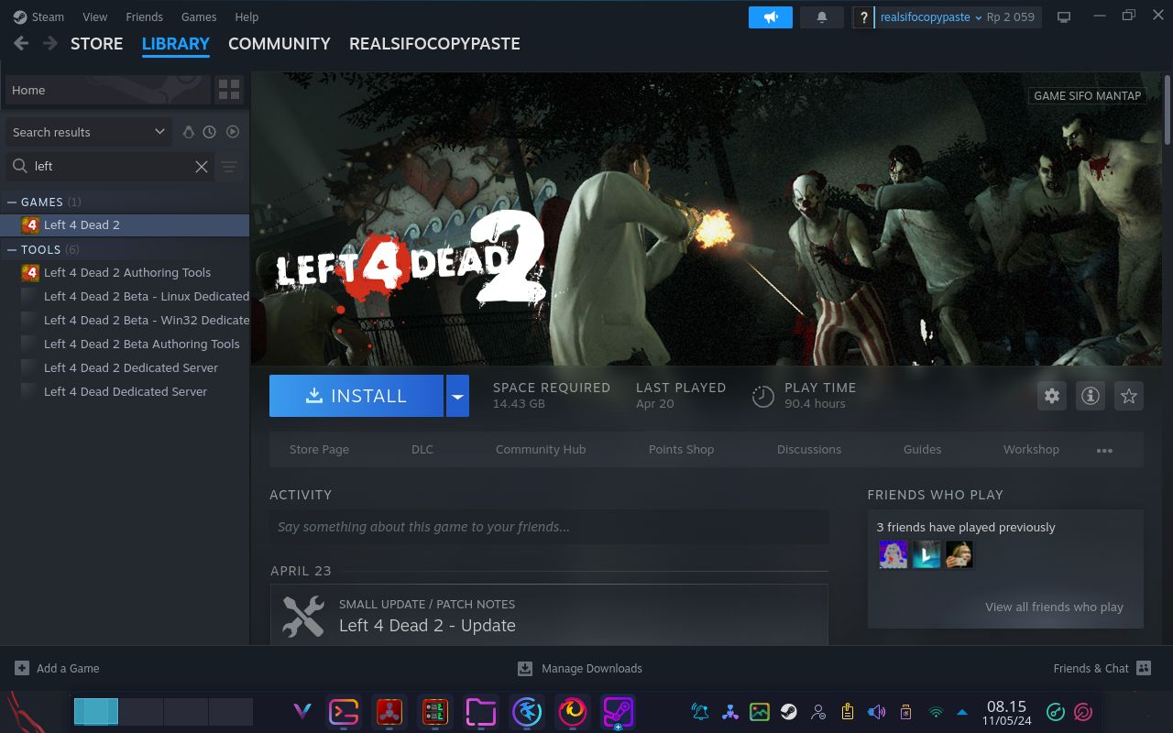
Task: Open the Community Hub link
Action: 541,449
